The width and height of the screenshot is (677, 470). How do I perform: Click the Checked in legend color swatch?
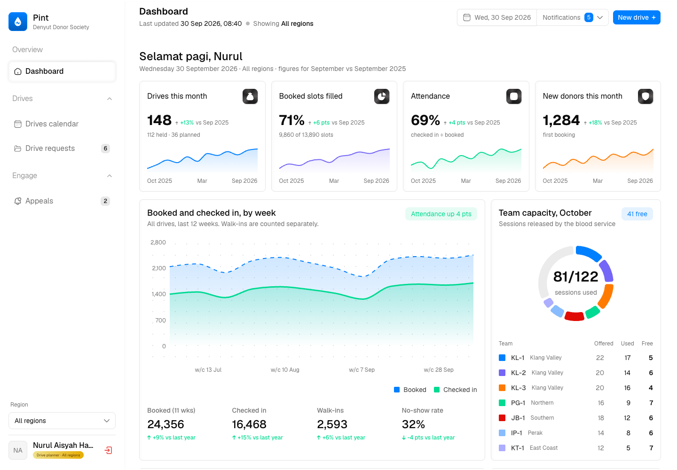(437, 390)
